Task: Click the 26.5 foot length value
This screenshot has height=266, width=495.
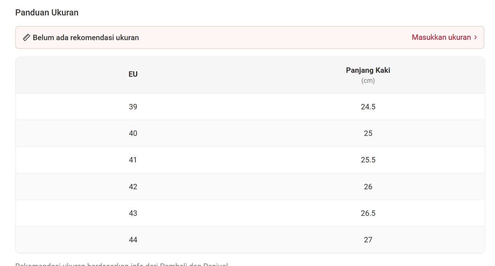Action: 368,213
